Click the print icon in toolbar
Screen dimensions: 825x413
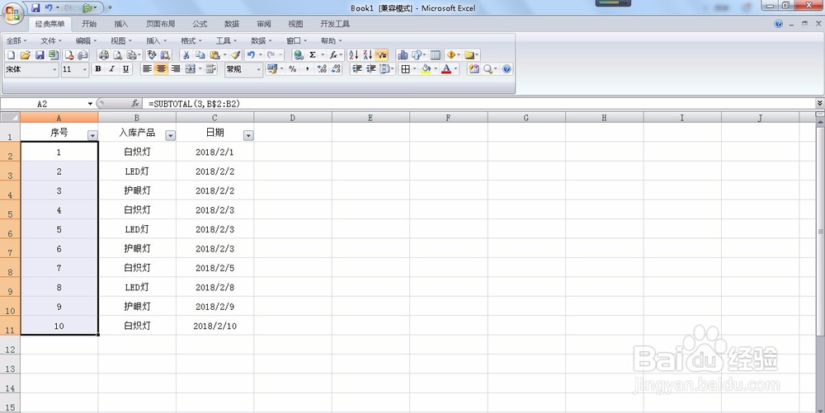tap(104, 54)
